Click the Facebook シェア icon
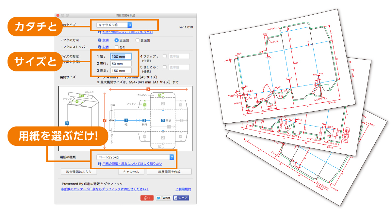 coord(181,198)
